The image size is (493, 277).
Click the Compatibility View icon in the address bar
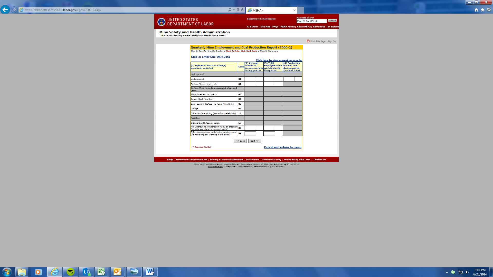pos(238,10)
